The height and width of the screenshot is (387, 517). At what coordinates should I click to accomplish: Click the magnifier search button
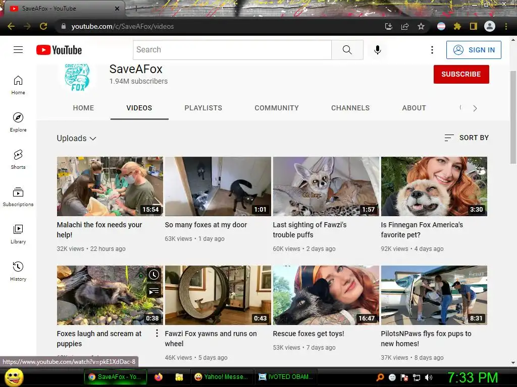point(347,50)
